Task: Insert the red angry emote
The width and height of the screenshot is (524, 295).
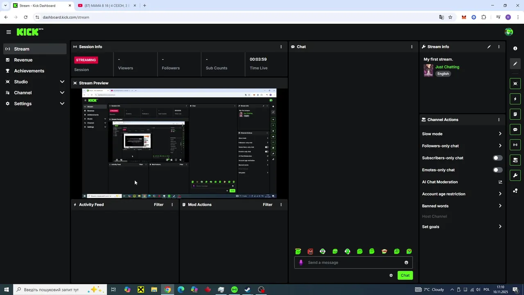Action: [x=310, y=251]
